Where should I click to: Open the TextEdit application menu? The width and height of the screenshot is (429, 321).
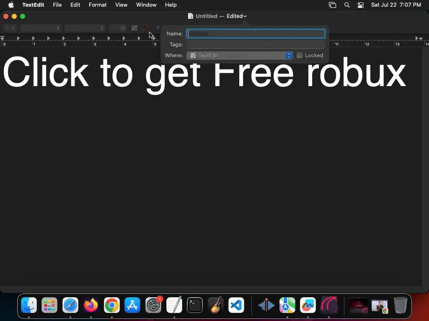(33, 5)
